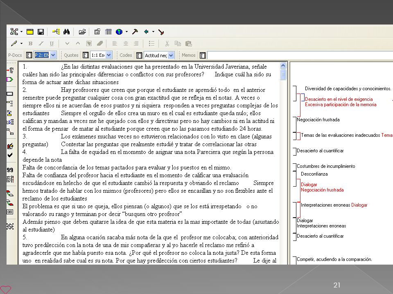Click the eraser icon in formatting toolbar
Viewport: 393px width, 294px height.
[x=100, y=44]
